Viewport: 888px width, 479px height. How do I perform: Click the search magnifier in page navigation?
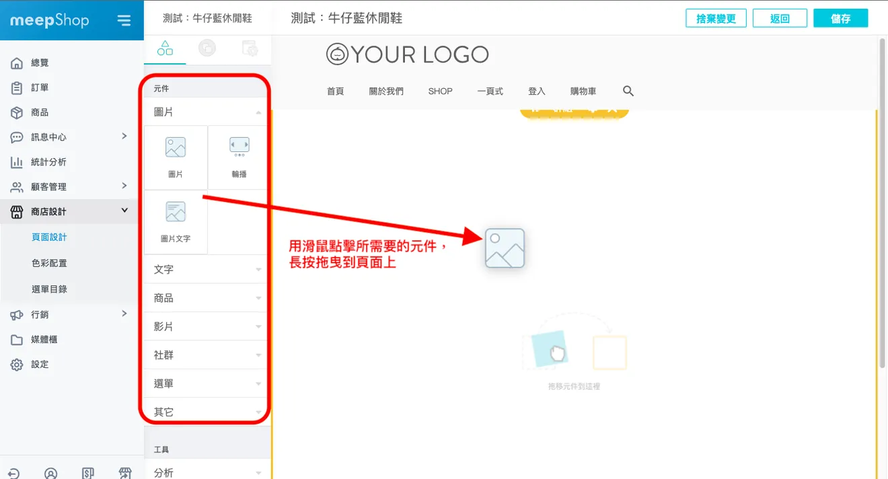(628, 91)
